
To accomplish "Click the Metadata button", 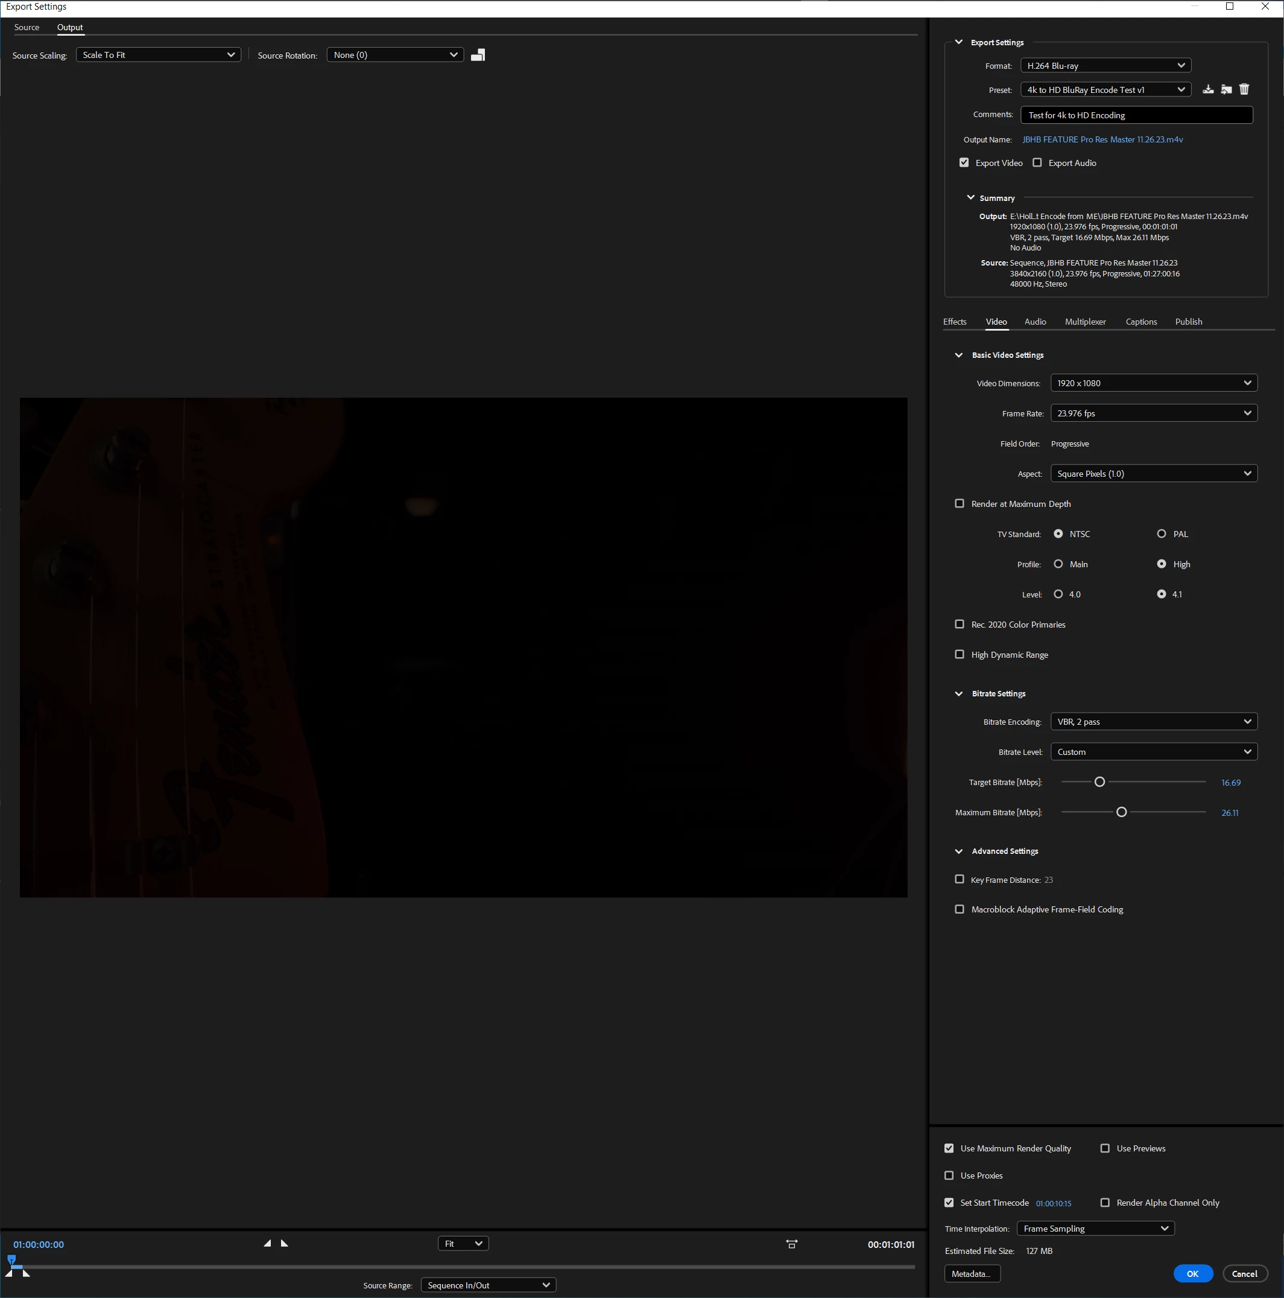I will coord(971,1274).
